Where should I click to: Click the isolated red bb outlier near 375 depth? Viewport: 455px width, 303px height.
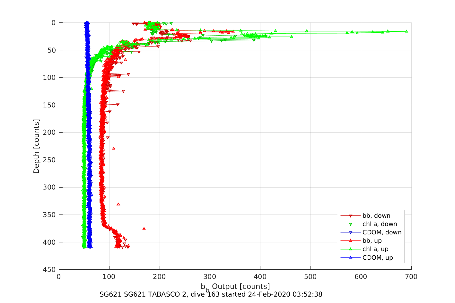(x=144, y=229)
